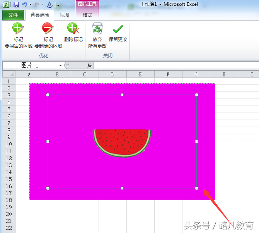Select column A header
This screenshot has height=233, width=259.
pyautogui.click(x=29, y=74)
